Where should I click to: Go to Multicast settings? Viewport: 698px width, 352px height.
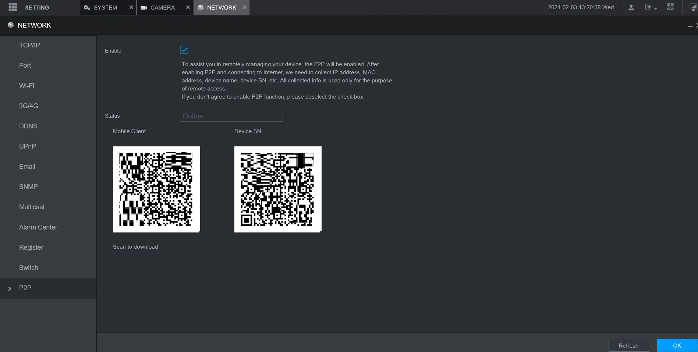[48, 207]
